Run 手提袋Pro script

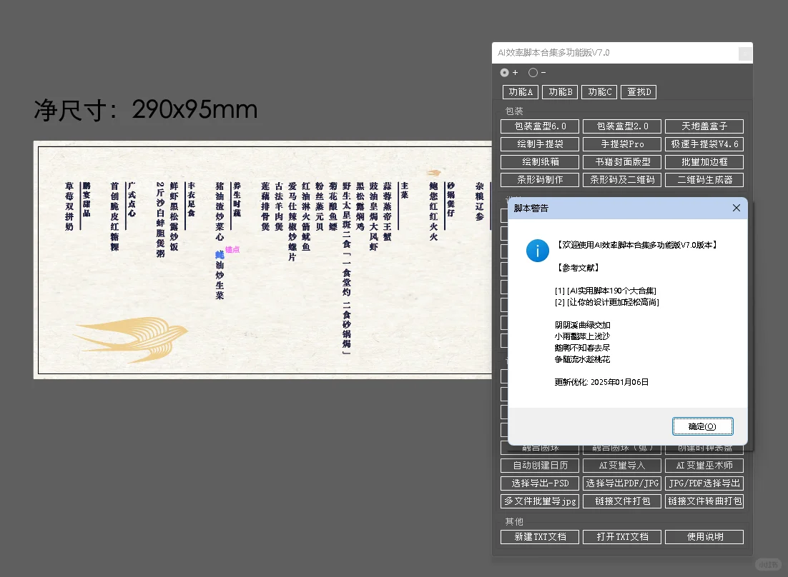[x=621, y=144]
